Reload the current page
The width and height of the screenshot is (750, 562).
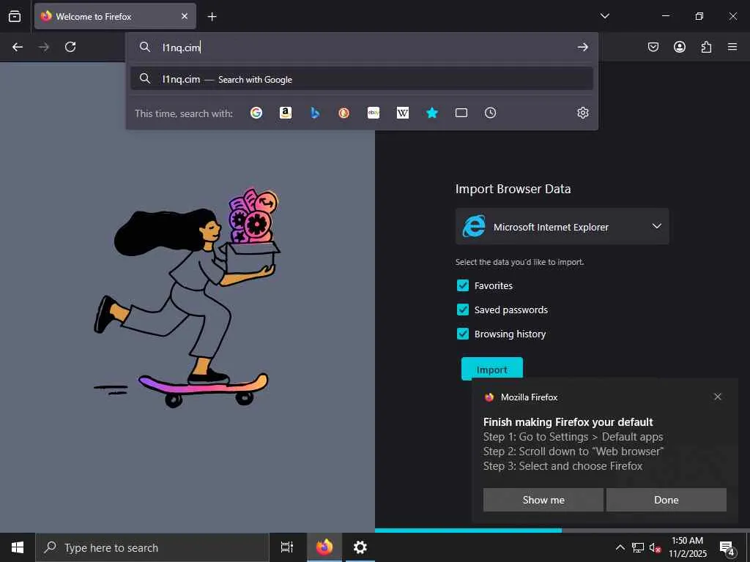point(70,47)
